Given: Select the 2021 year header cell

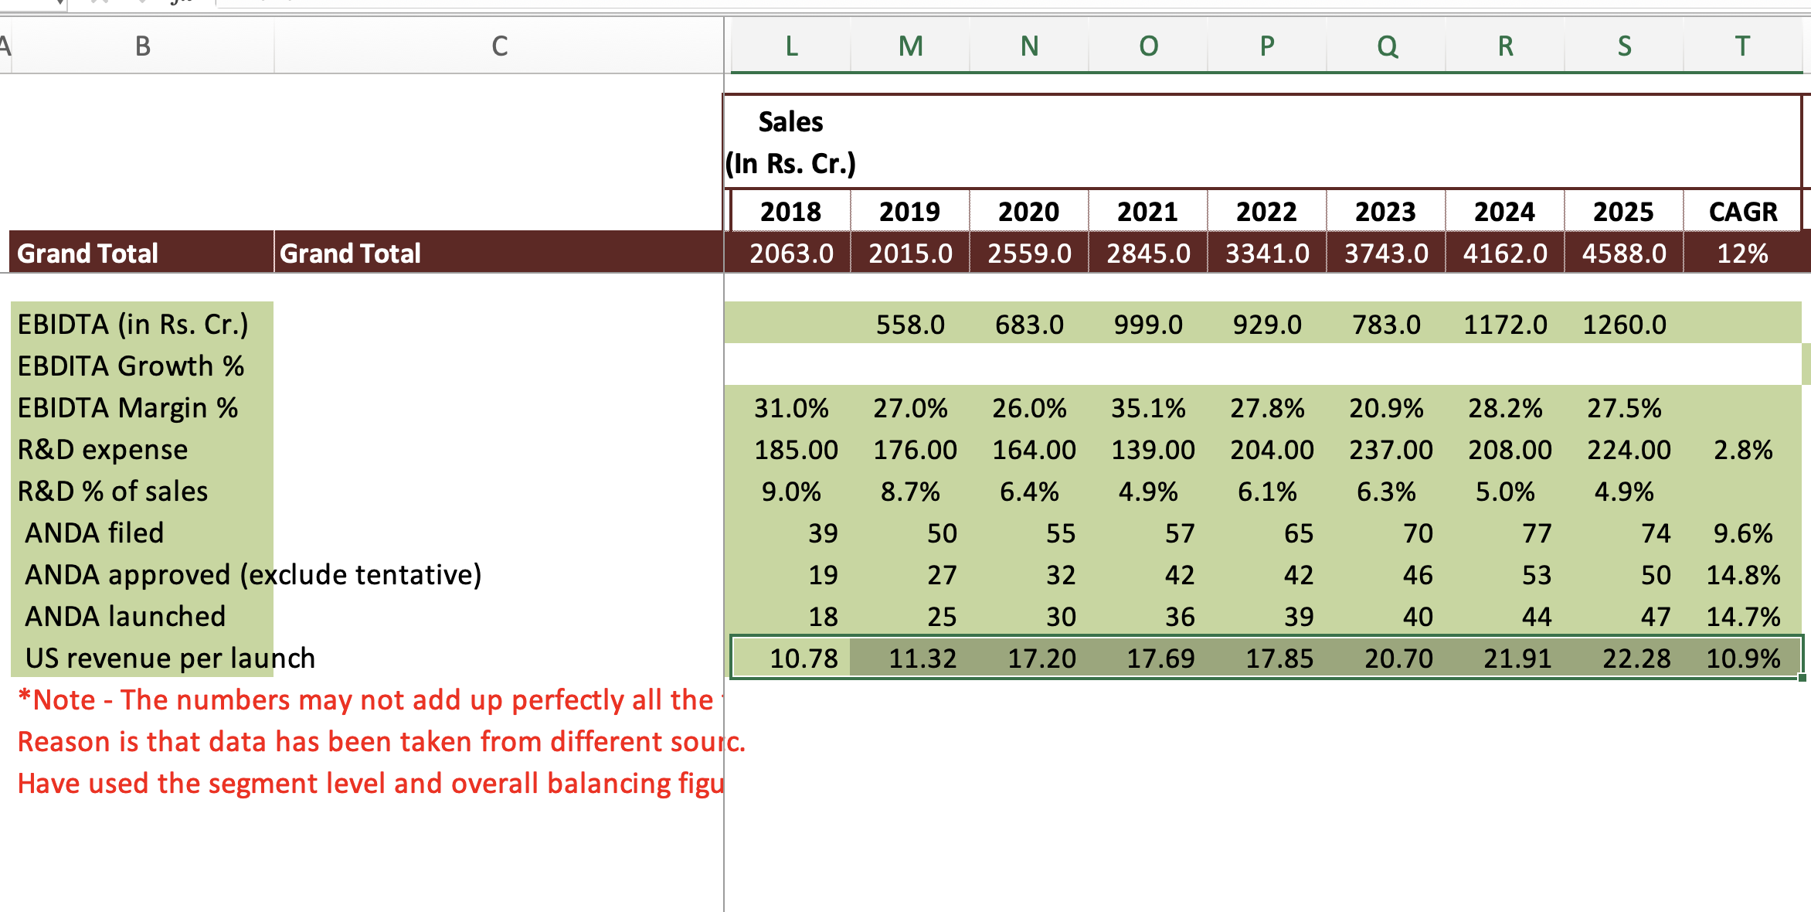Looking at the screenshot, I should [1147, 211].
